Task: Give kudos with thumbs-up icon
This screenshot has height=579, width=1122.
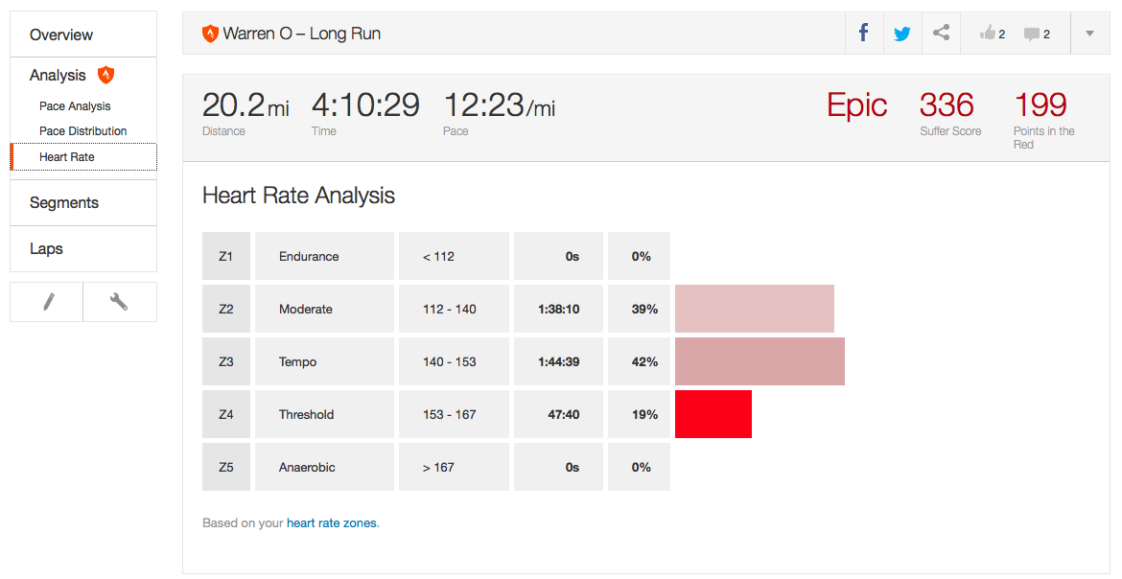Action: click(988, 34)
